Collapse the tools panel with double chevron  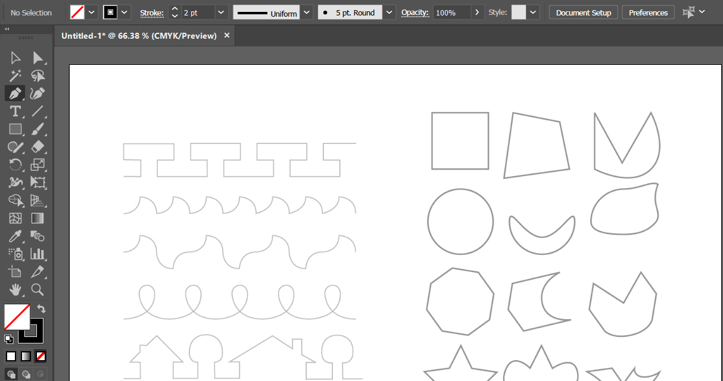(7, 29)
